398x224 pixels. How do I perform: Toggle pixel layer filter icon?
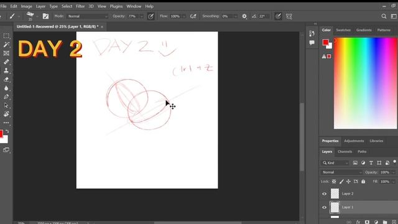(x=355, y=163)
